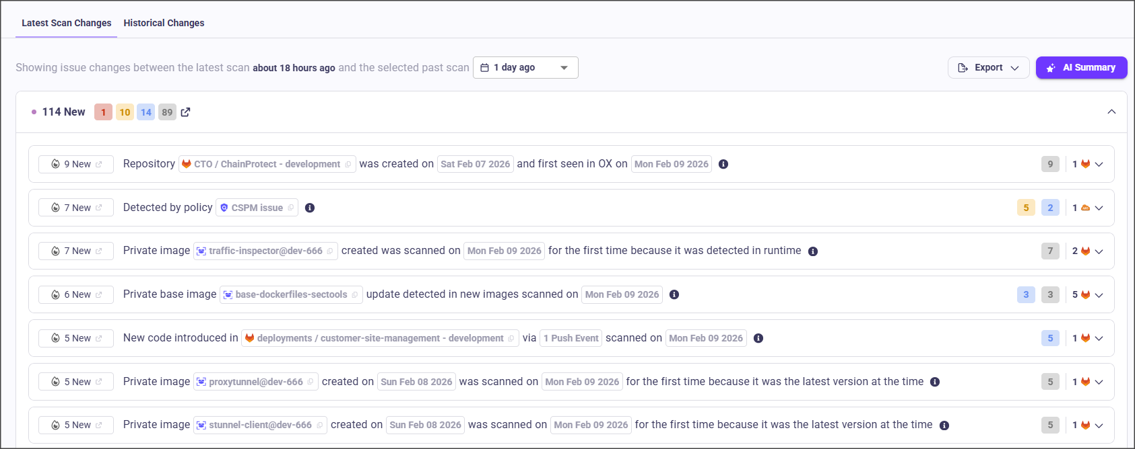This screenshot has height=449, width=1135.
Task: Switch to Historical Changes tab
Action: (164, 23)
